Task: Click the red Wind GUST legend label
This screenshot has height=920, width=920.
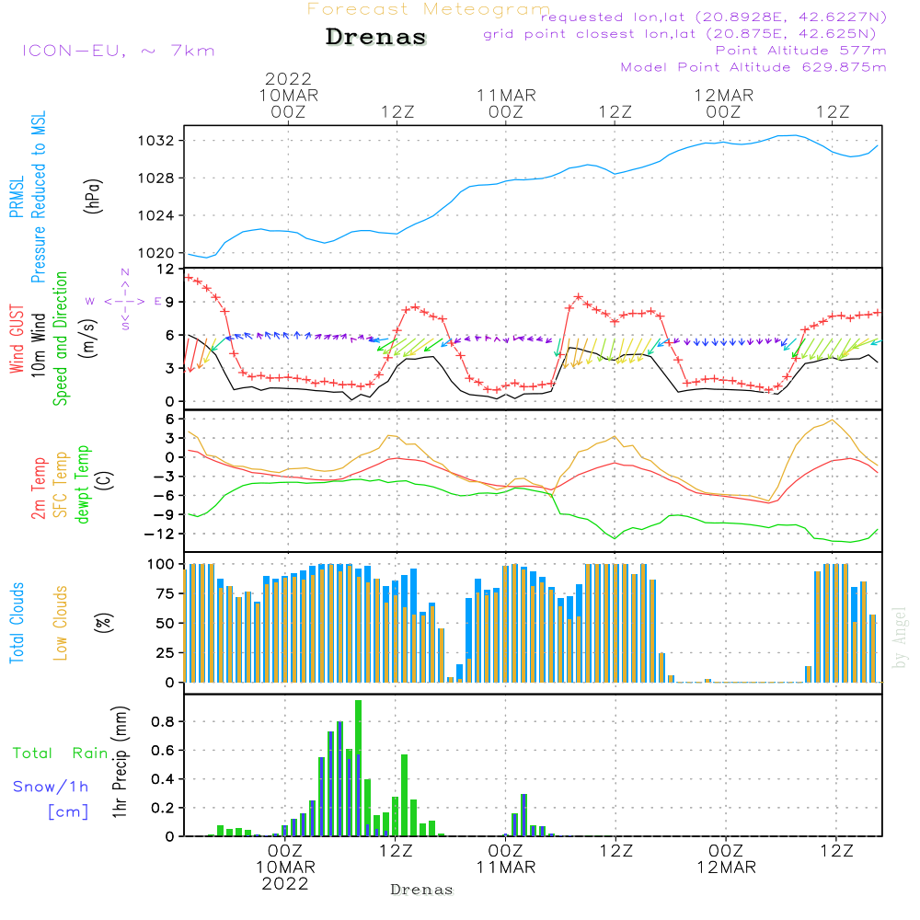Action: (17, 338)
